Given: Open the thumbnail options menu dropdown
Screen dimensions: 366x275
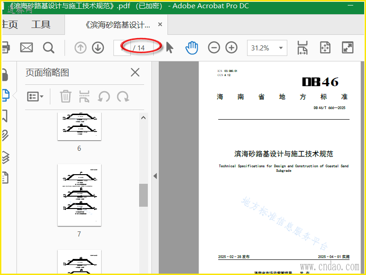Looking at the screenshot, I should [35, 96].
